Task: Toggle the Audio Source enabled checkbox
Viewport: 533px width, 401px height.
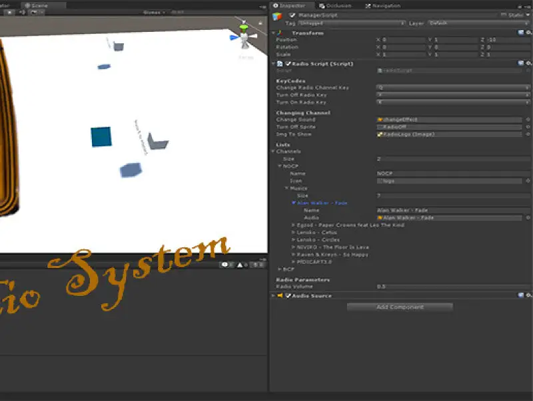Action: [x=288, y=296]
